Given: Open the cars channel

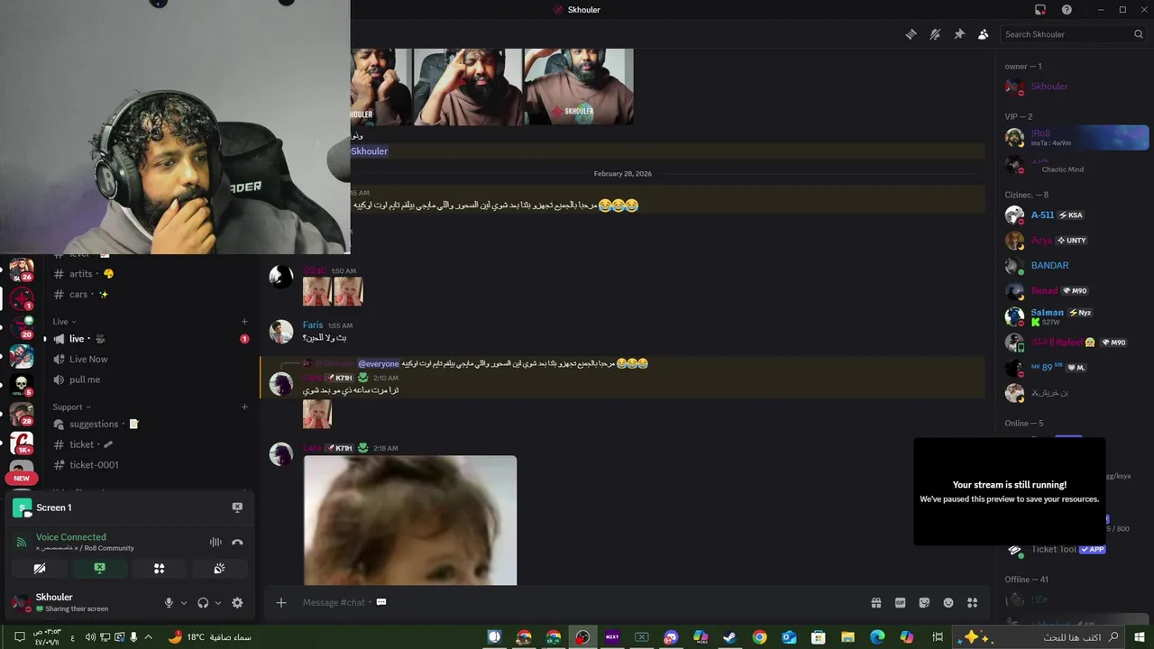Looking at the screenshot, I should point(149,295).
